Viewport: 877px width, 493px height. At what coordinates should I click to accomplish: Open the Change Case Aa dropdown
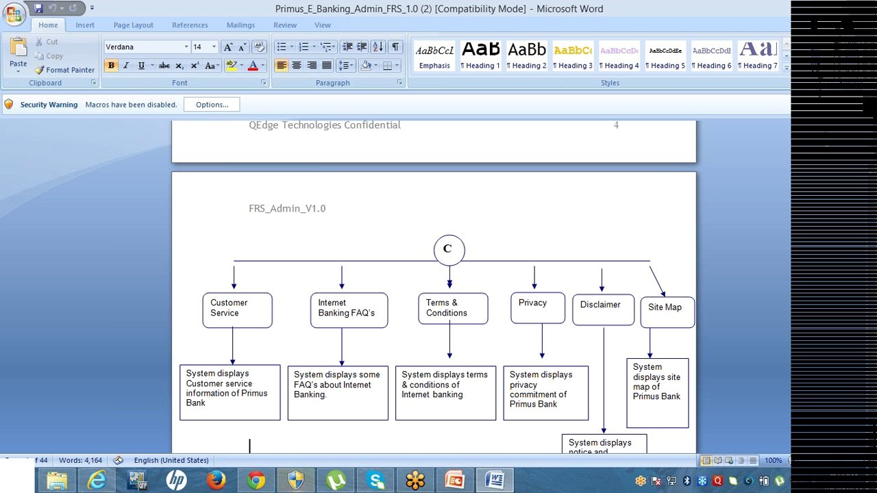pos(212,65)
